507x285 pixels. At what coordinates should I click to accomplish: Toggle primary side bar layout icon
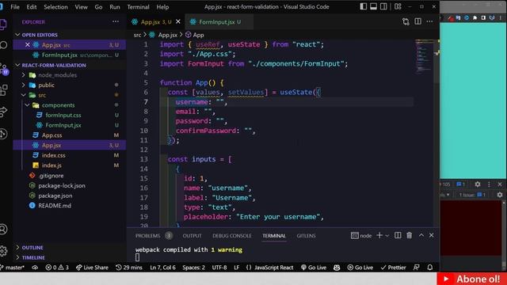point(363,6)
